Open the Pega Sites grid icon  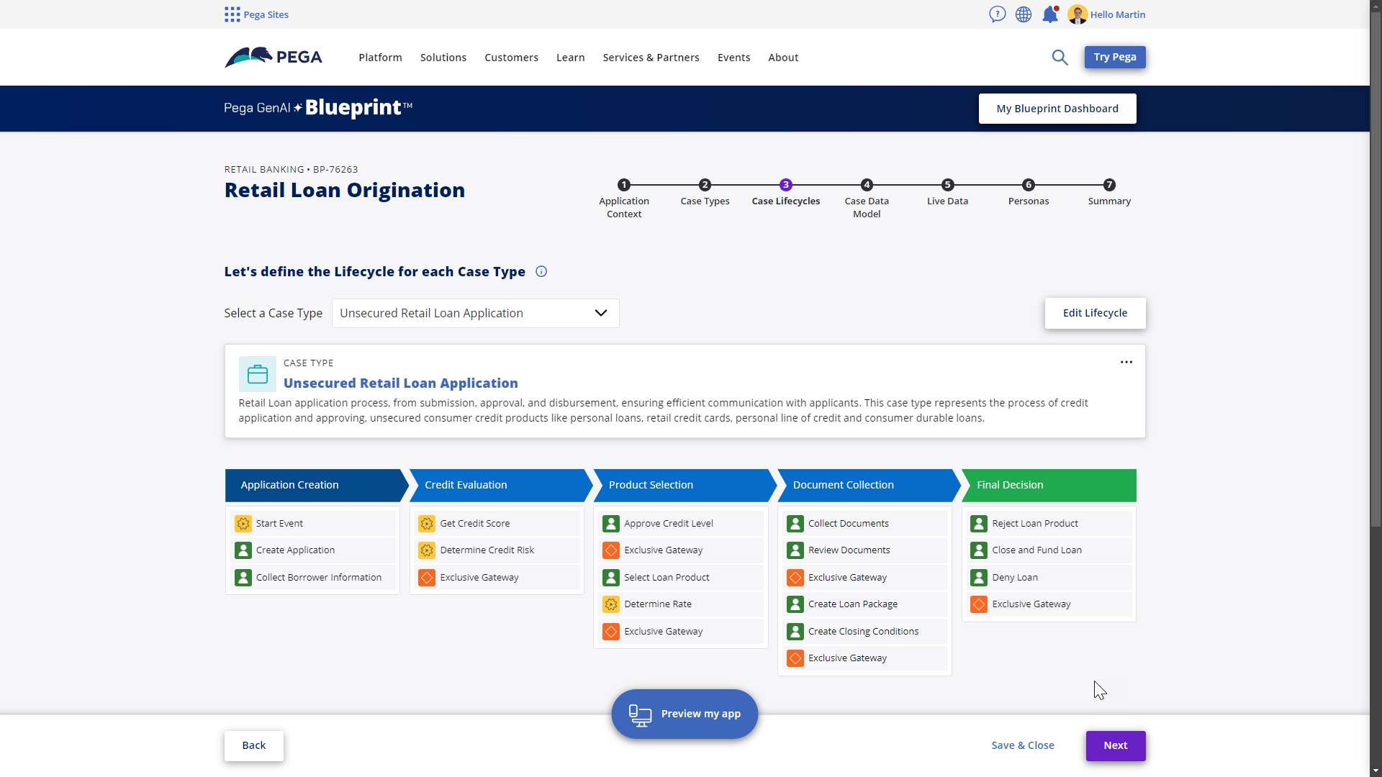click(232, 14)
